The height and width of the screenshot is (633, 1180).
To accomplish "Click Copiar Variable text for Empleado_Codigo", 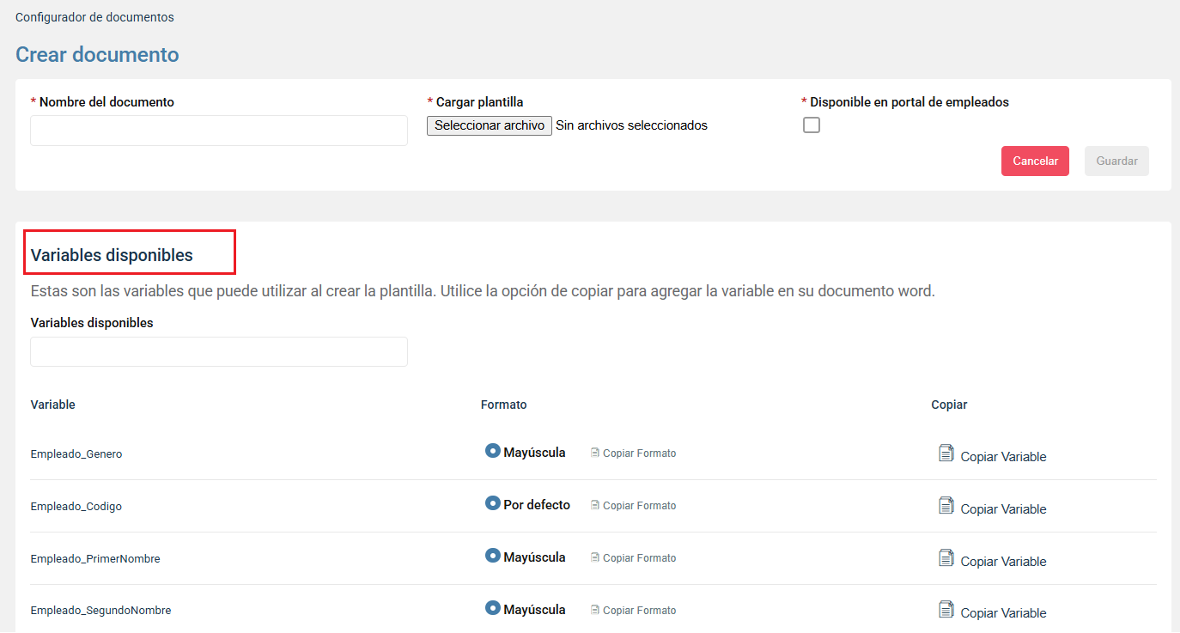I will (x=1003, y=509).
